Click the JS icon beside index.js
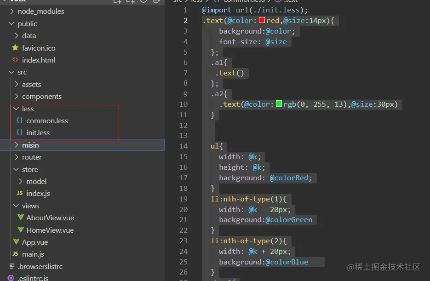The height and width of the screenshot is (281, 430). click(20, 193)
